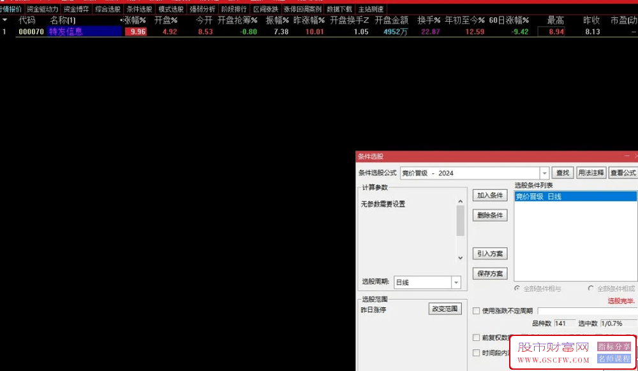Sort by the 开盘% column header

[x=166, y=20]
